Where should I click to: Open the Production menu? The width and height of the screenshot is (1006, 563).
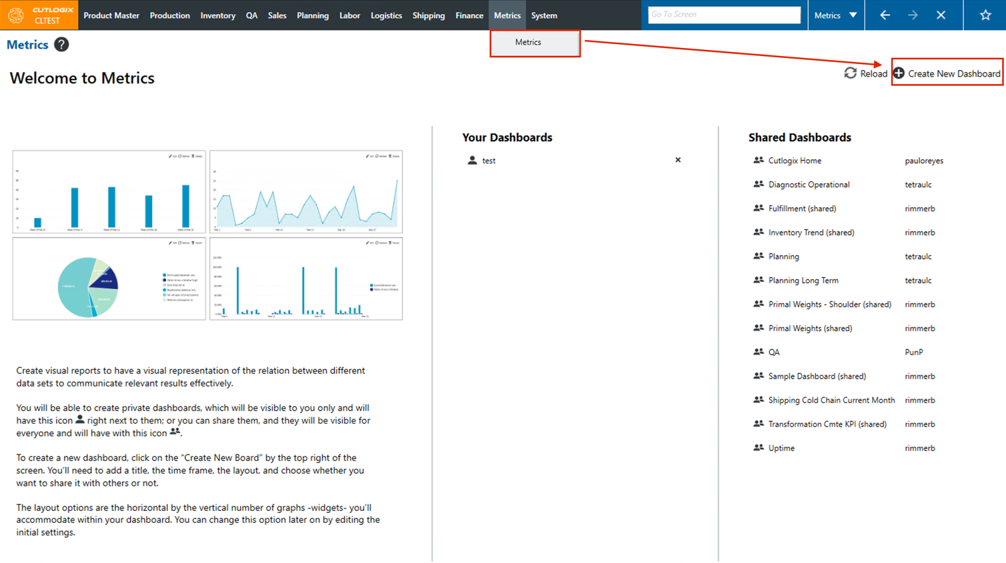(169, 15)
